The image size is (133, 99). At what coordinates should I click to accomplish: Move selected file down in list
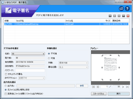119,16
